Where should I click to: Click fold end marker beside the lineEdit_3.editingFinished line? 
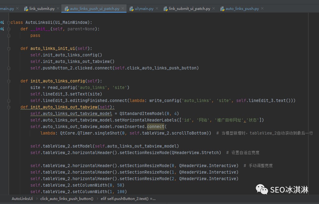click(x=9, y=101)
